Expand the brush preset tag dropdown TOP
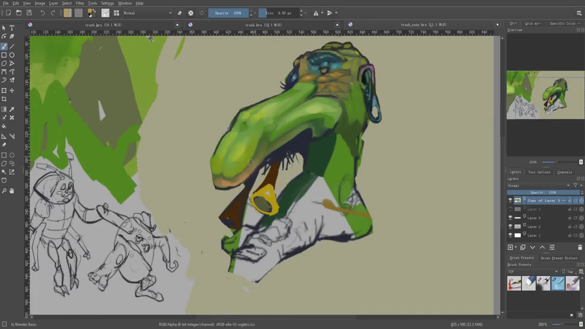 pos(533,271)
